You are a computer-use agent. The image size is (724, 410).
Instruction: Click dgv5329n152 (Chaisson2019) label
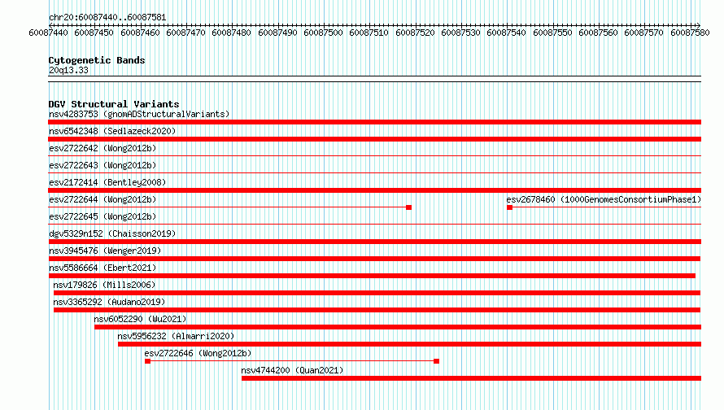tap(112, 233)
